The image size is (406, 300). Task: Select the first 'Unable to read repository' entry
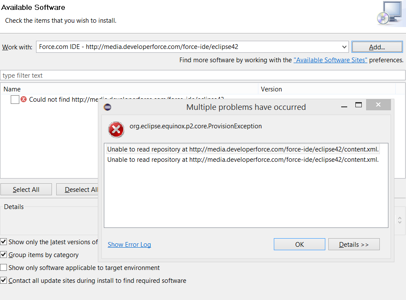click(x=243, y=149)
